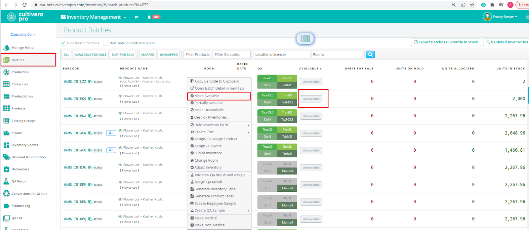Click Export Batches Currently in Stock
The image size is (529, 230).
446,42
